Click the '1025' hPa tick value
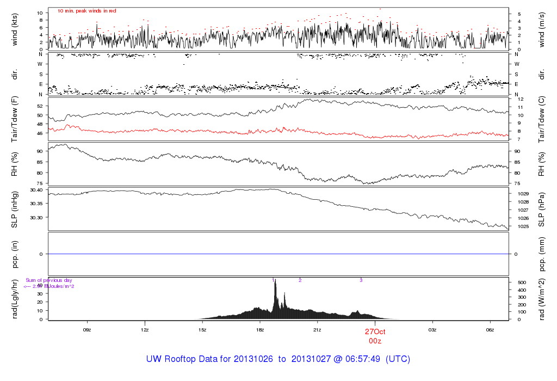 [523, 226]
